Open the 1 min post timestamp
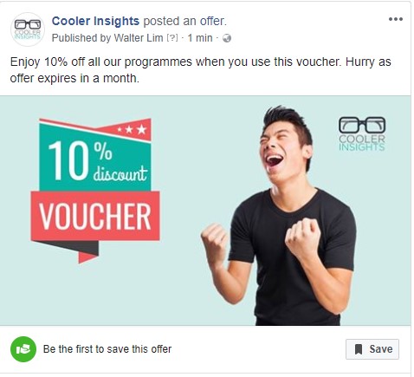414x377 pixels. click(x=200, y=38)
